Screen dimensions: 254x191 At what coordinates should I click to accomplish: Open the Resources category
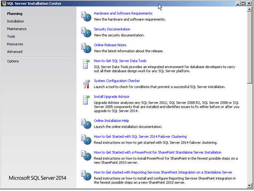coord(15,44)
